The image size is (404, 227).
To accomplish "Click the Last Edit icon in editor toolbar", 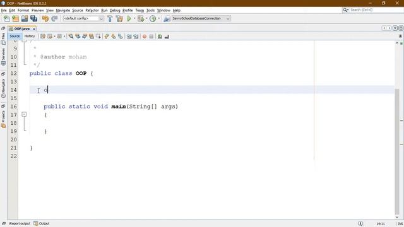I will pyautogui.click(x=43, y=37).
